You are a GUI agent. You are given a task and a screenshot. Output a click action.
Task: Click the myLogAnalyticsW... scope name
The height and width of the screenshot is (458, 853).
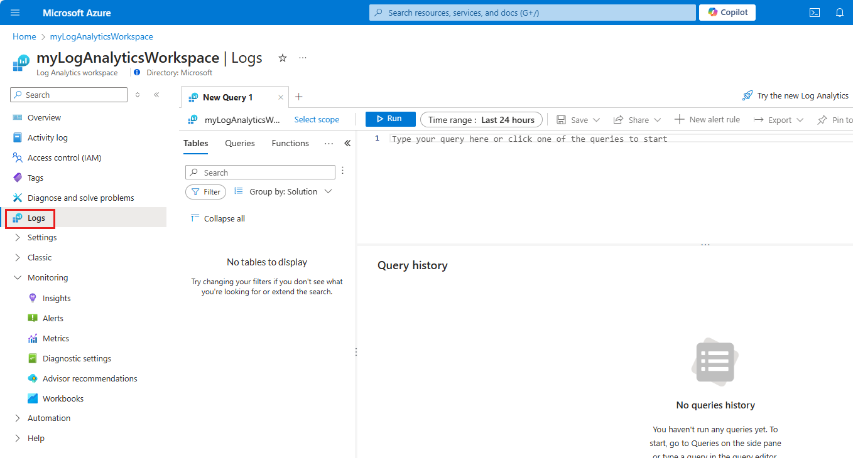click(242, 120)
